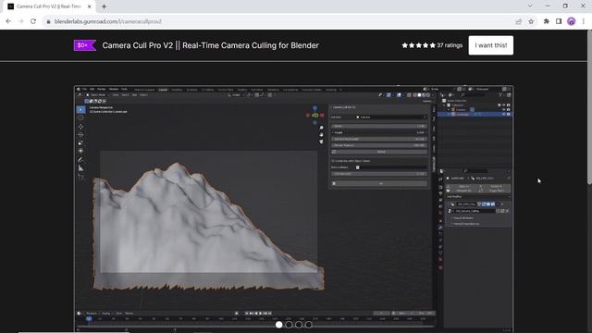Bookmark this page with the star icon

click(531, 21)
